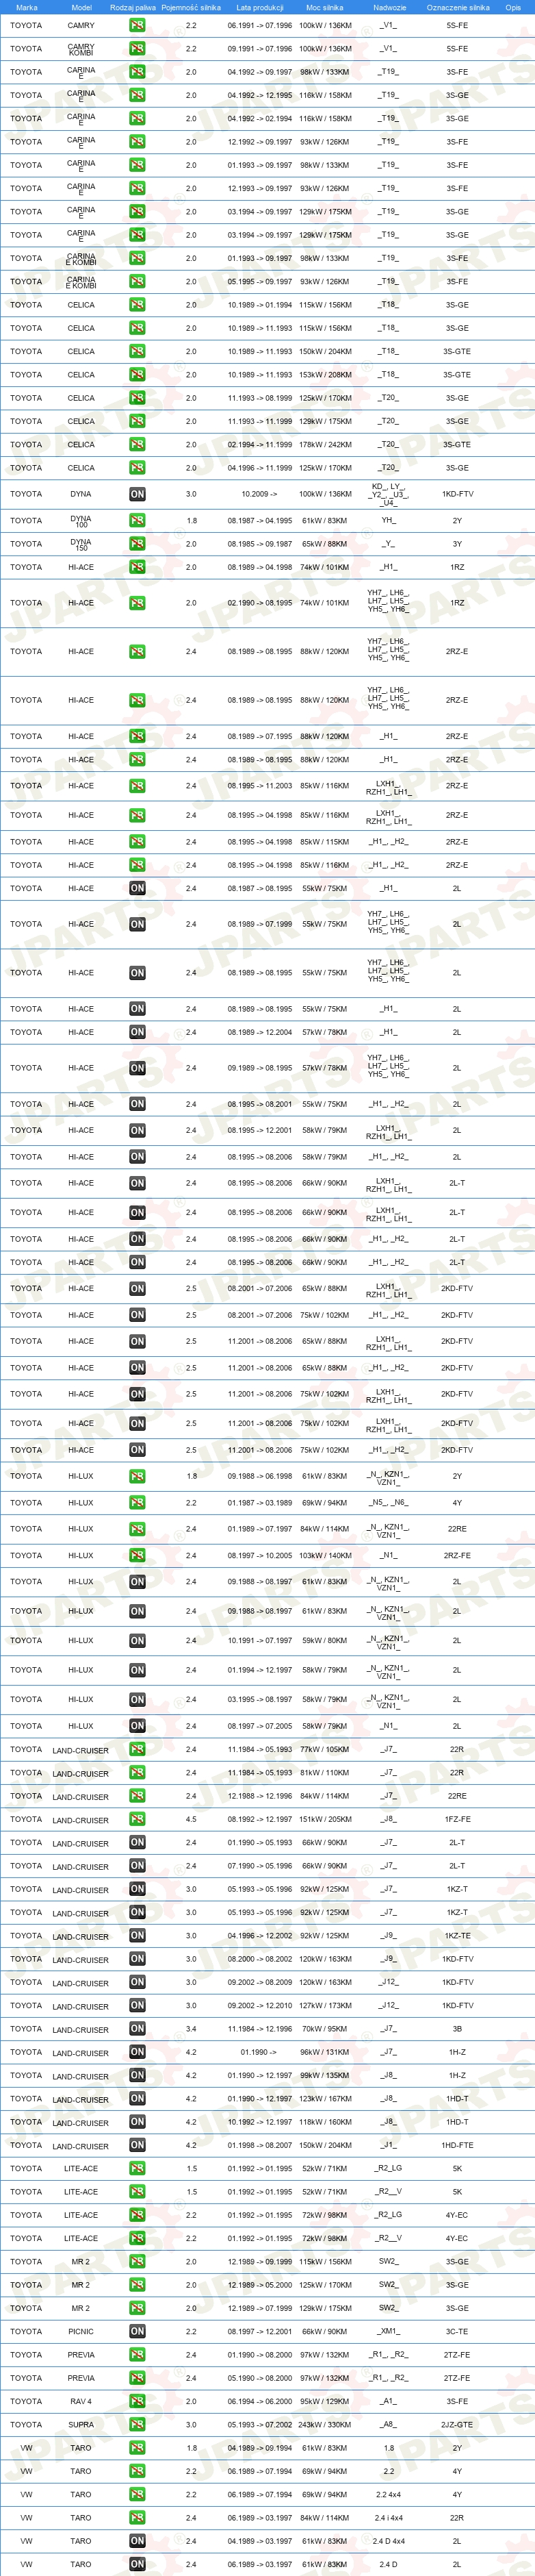Click the petrol icon in the LAND-CRUISER 1FZ-FE row
535x2576 pixels.
pyautogui.click(x=137, y=1819)
